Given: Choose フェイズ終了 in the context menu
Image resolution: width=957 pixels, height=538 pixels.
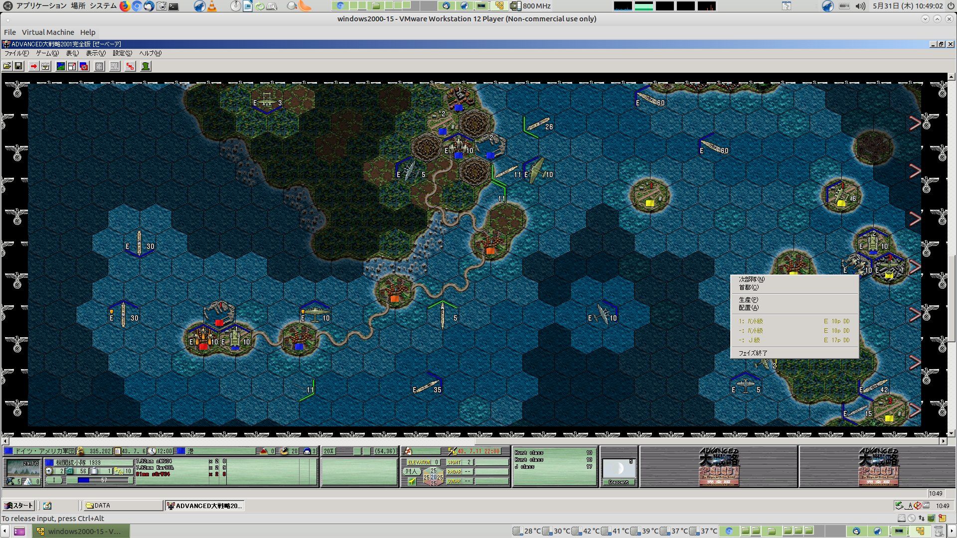Looking at the screenshot, I should (795, 353).
